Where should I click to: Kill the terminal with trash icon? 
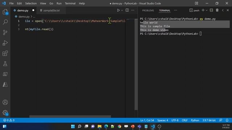click(x=217, y=10)
